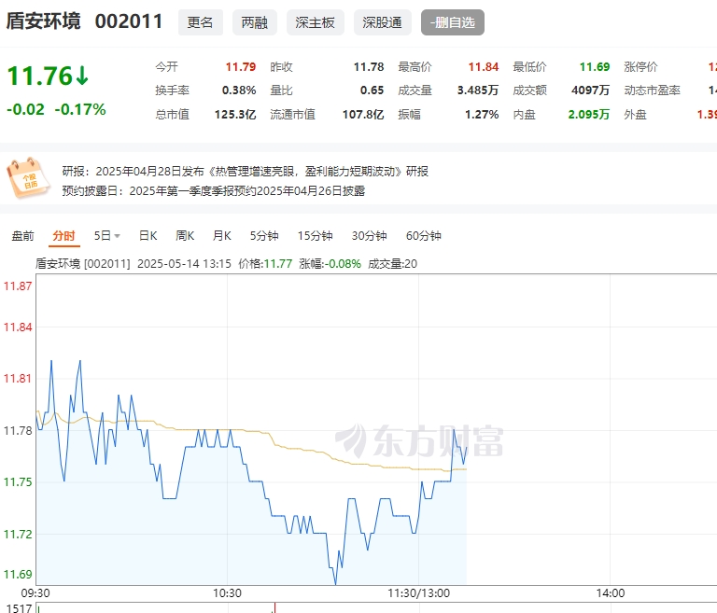Click the 最高价 value 11.84
717x613 pixels.
coord(484,67)
